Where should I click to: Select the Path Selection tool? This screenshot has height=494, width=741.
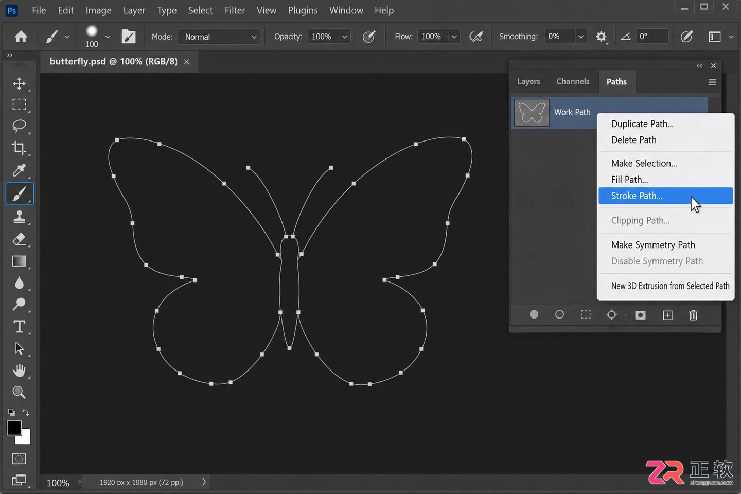pyautogui.click(x=19, y=348)
